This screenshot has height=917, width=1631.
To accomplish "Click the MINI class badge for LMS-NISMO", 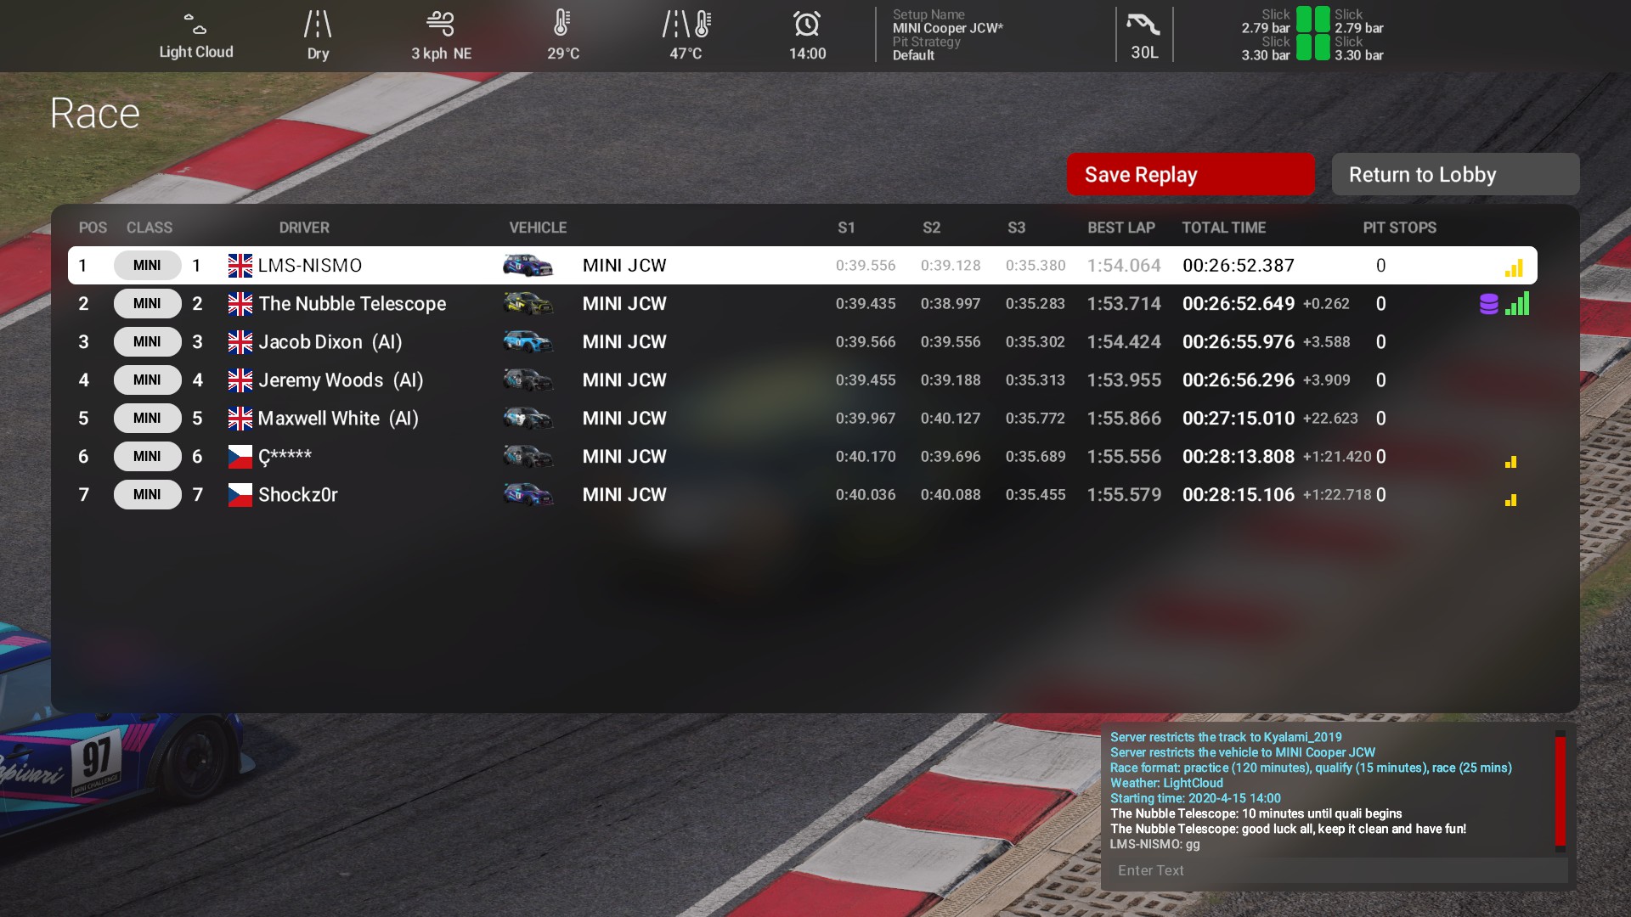I will click(x=147, y=265).
